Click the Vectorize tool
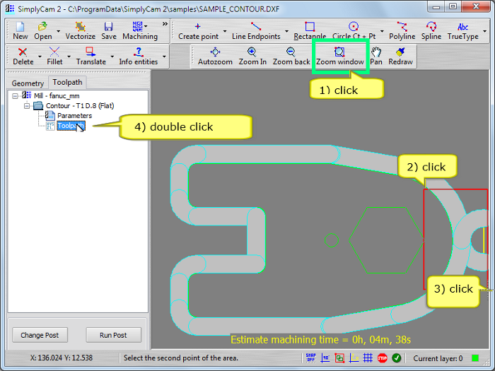This screenshot has height=371, width=495. coord(80,30)
